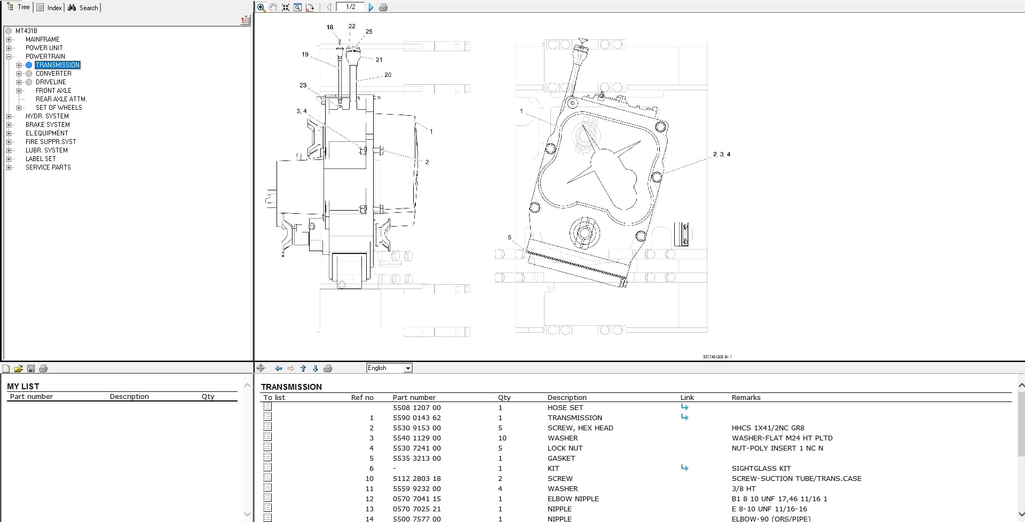Select the Zoom In tool
Image resolution: width=1025 pixels, height=522 pixels.
(x=262, y=7)
